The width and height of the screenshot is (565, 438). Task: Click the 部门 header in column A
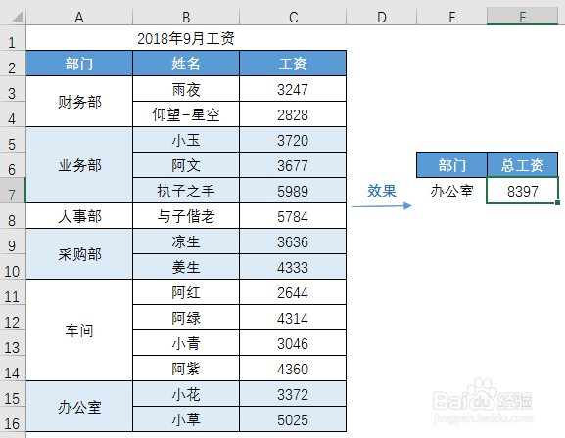(79, 64)
